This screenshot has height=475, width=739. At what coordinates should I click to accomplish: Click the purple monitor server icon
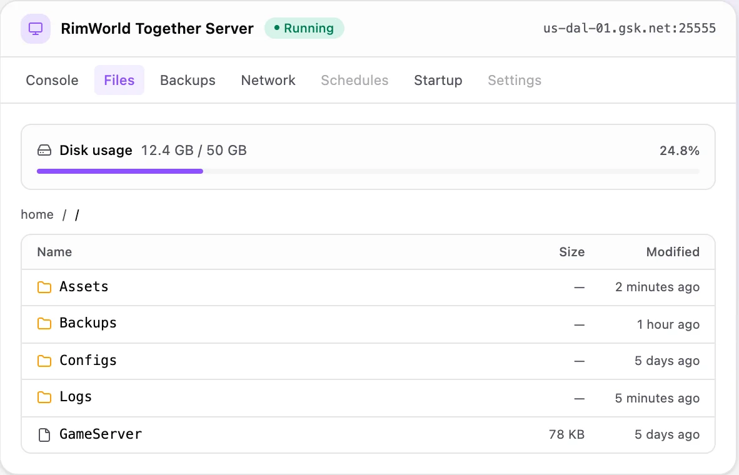36,29
